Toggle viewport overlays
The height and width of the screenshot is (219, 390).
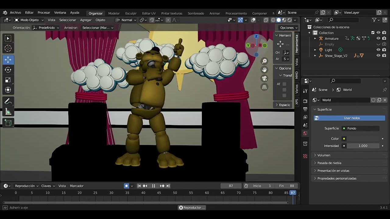253,20
